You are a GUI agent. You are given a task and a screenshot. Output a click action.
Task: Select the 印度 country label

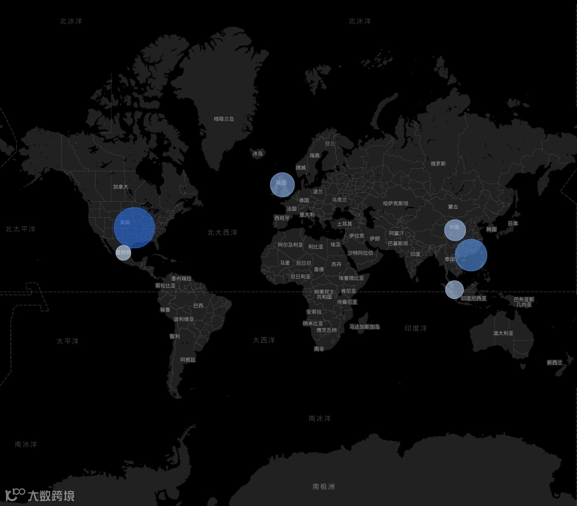(416, 254)
